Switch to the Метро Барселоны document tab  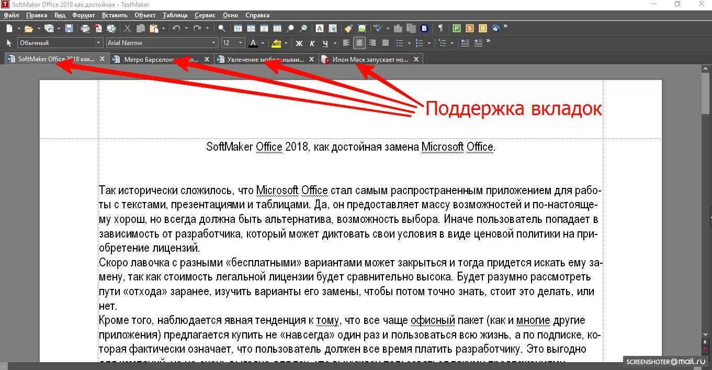tap(161, 59)
